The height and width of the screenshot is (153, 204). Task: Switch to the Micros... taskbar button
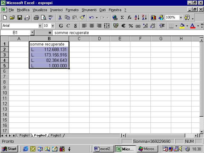tap(147, 149)
